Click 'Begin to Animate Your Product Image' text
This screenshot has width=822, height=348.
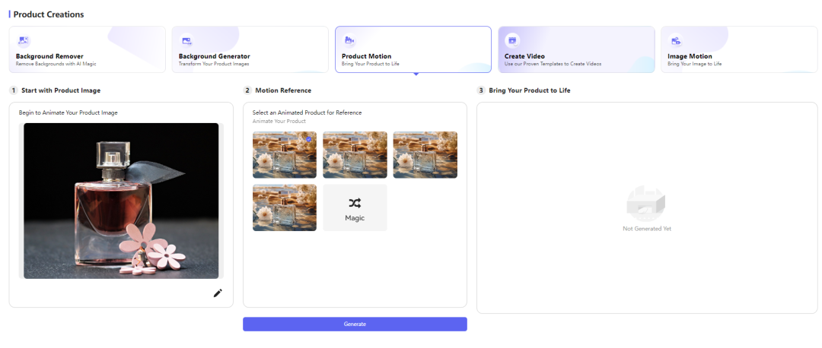click(x=68, y=112)
